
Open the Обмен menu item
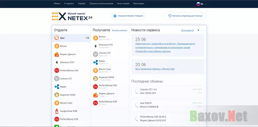pos(57,4)
